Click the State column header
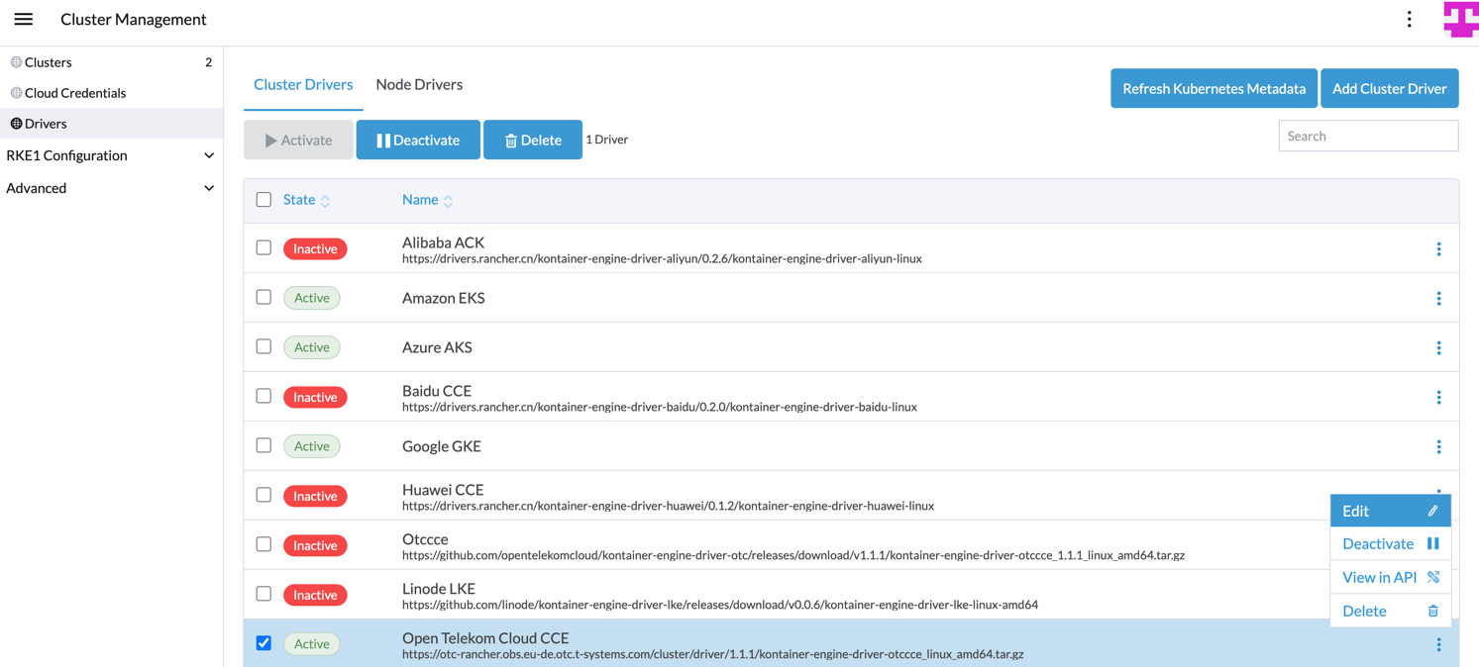1479x667 pixels. point(299,200)
